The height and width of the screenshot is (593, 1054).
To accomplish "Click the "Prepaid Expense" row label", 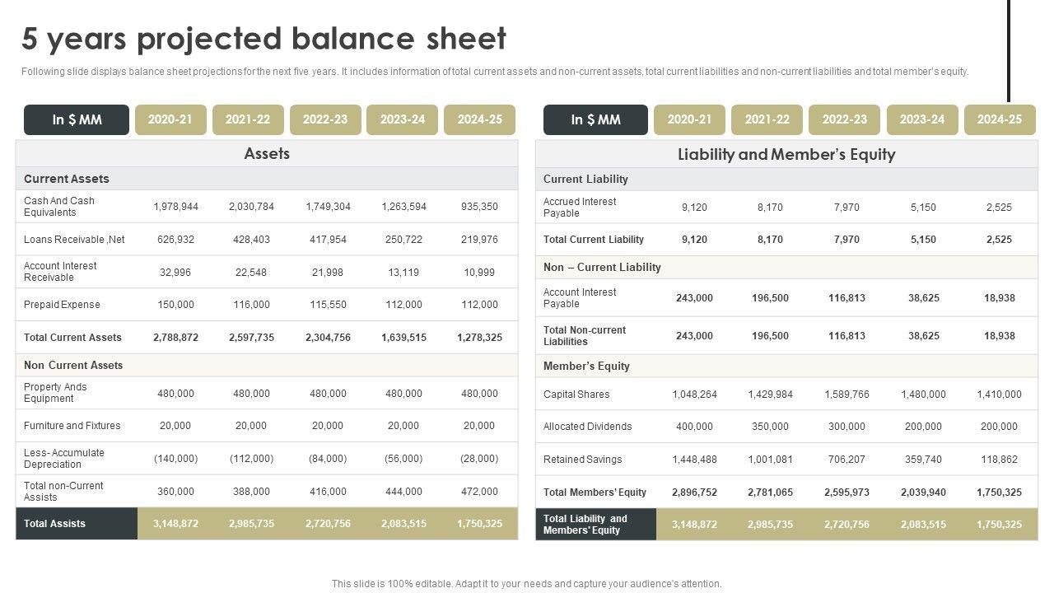I will point(62,305).
